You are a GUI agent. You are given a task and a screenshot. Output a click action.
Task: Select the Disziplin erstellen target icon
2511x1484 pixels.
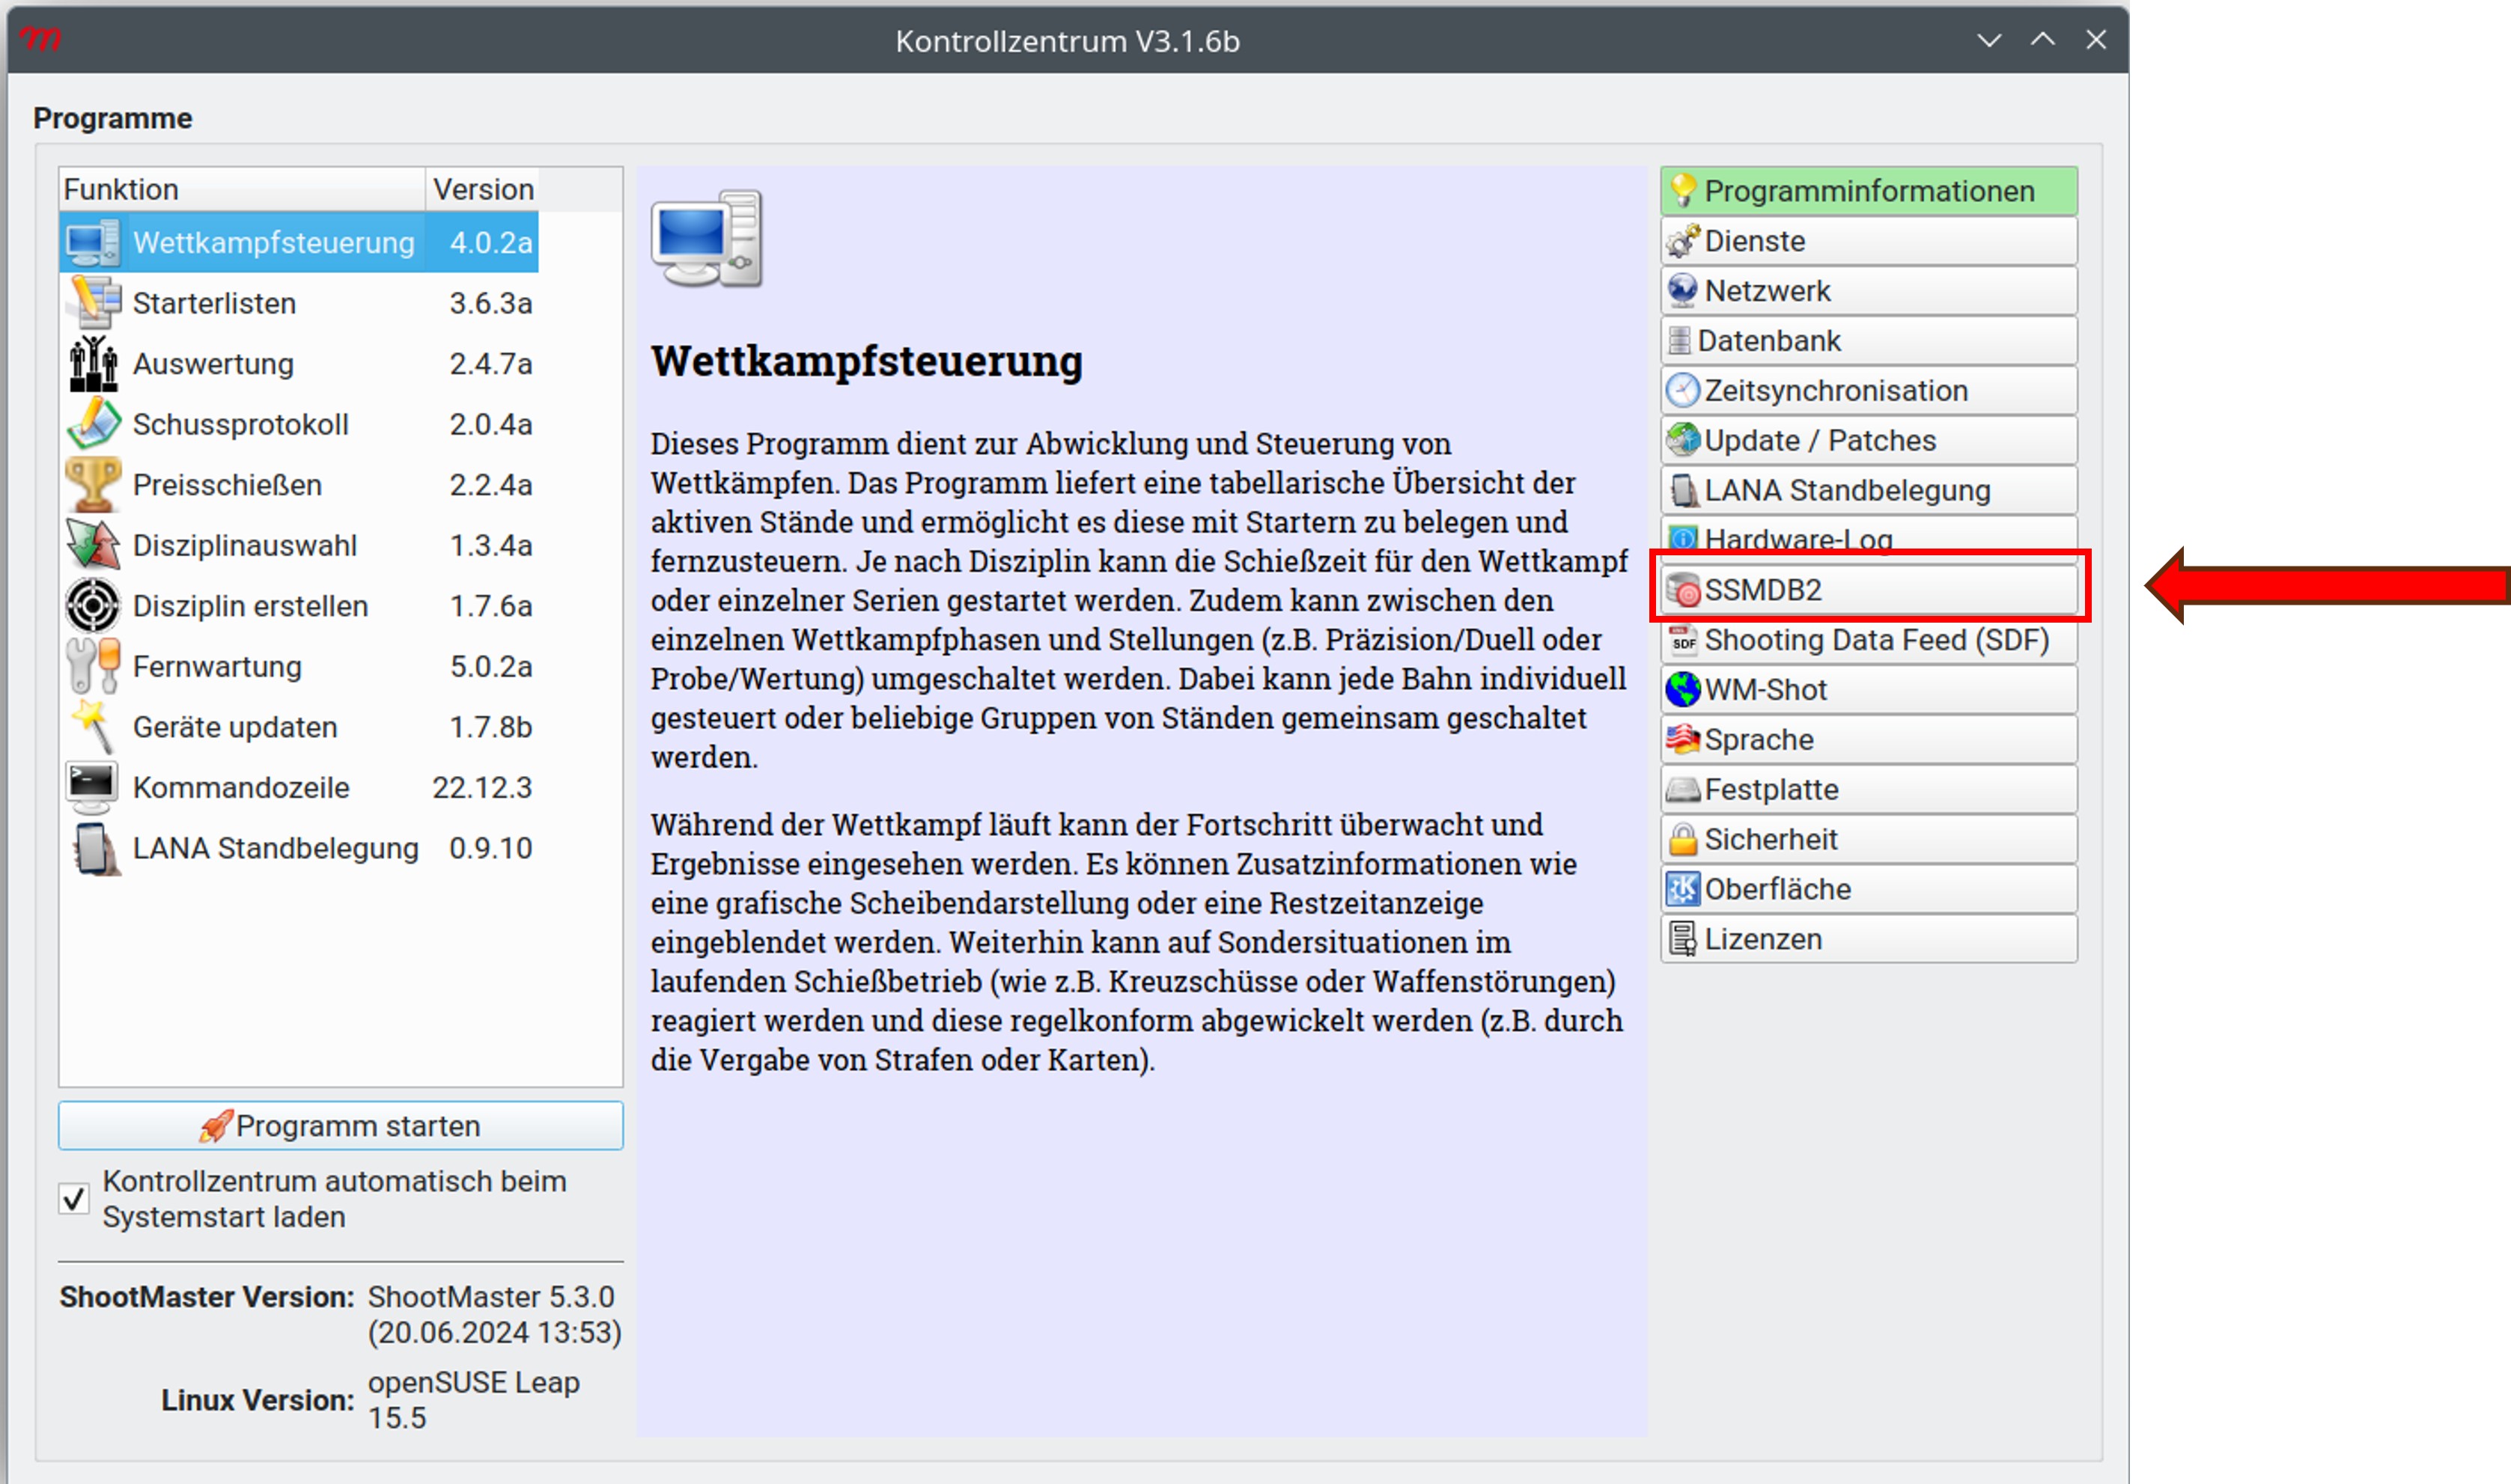pyautogui.click(x=94, y=606)
